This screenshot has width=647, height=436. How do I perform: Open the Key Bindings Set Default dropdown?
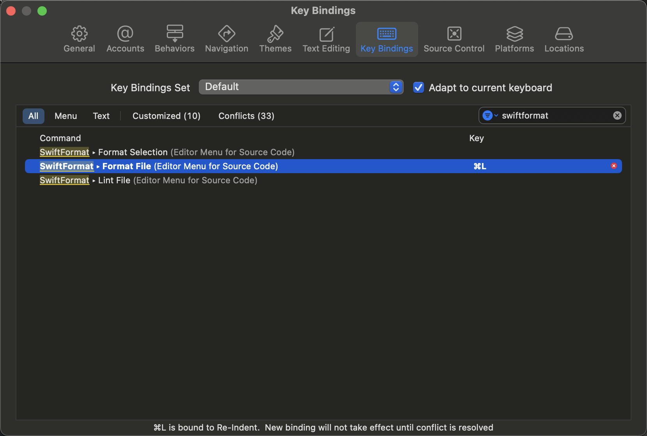(x=301, y=87)
